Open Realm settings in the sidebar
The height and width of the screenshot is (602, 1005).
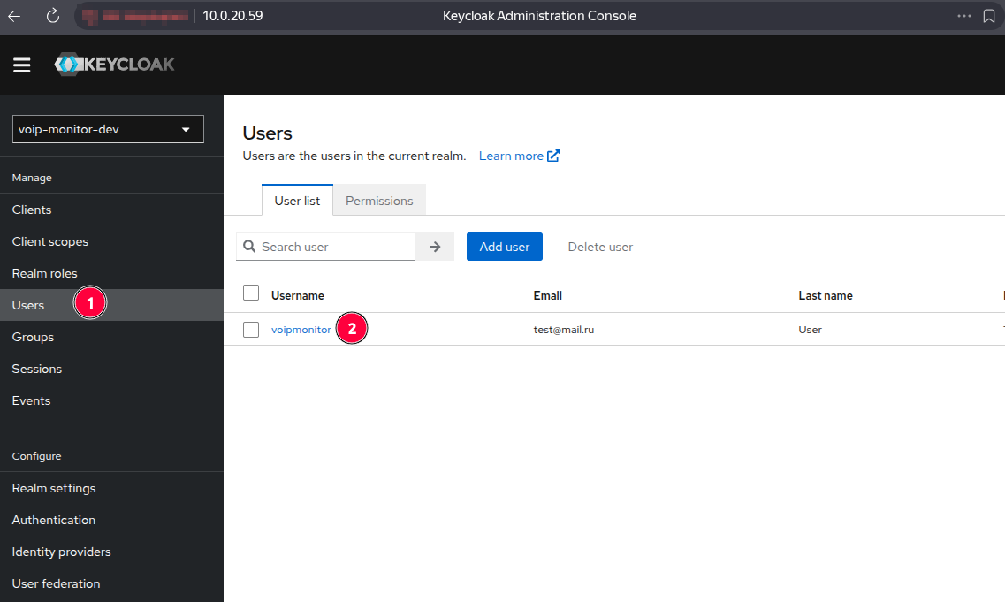click(x=54, y=488)
